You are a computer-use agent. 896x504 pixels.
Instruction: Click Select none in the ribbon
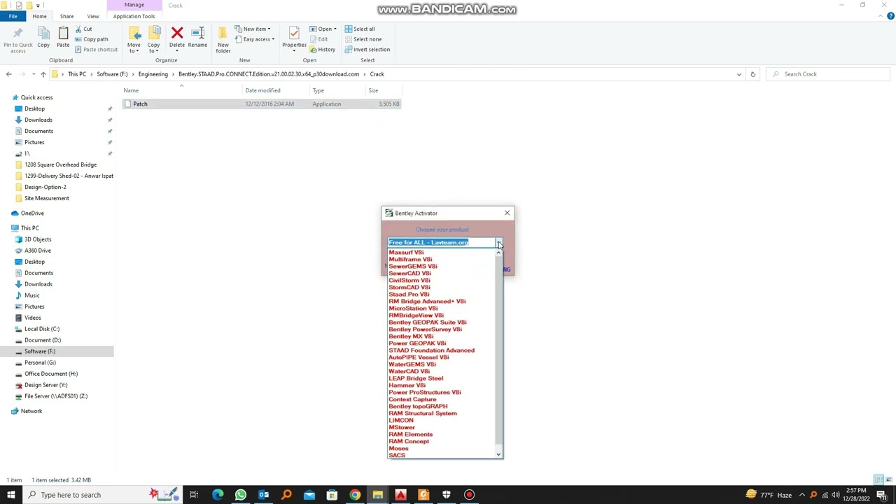[x=363, y=39]
